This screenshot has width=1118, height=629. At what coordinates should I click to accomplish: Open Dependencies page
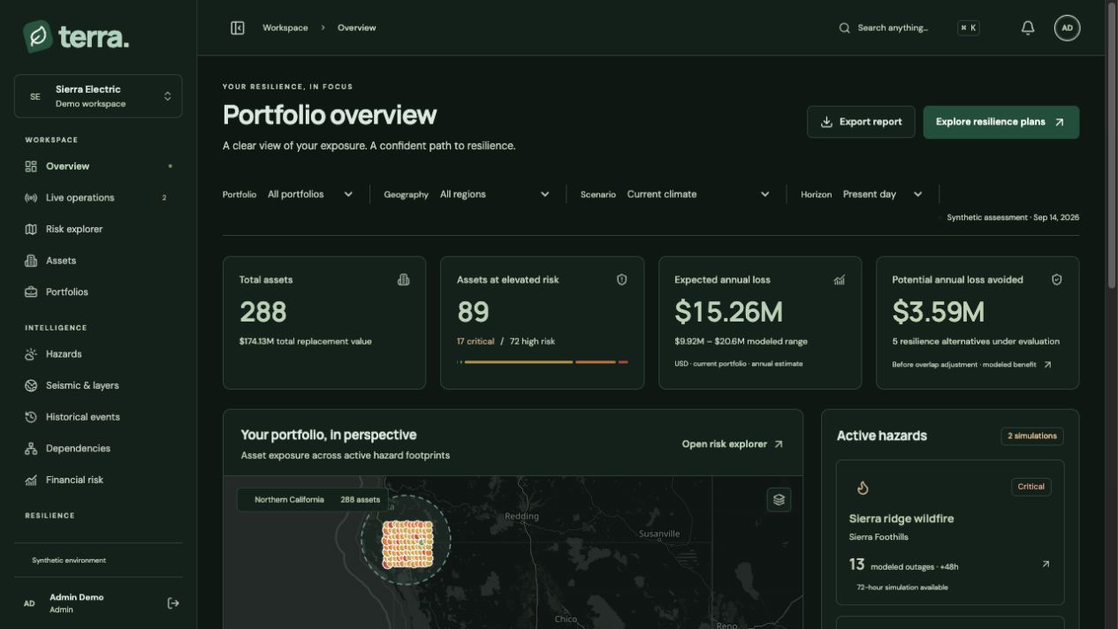pyautogui.click(x=98, y=448)
